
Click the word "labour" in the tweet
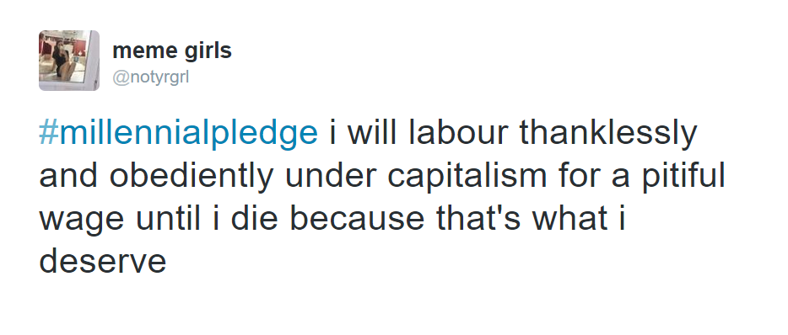[x=459, y=133]
